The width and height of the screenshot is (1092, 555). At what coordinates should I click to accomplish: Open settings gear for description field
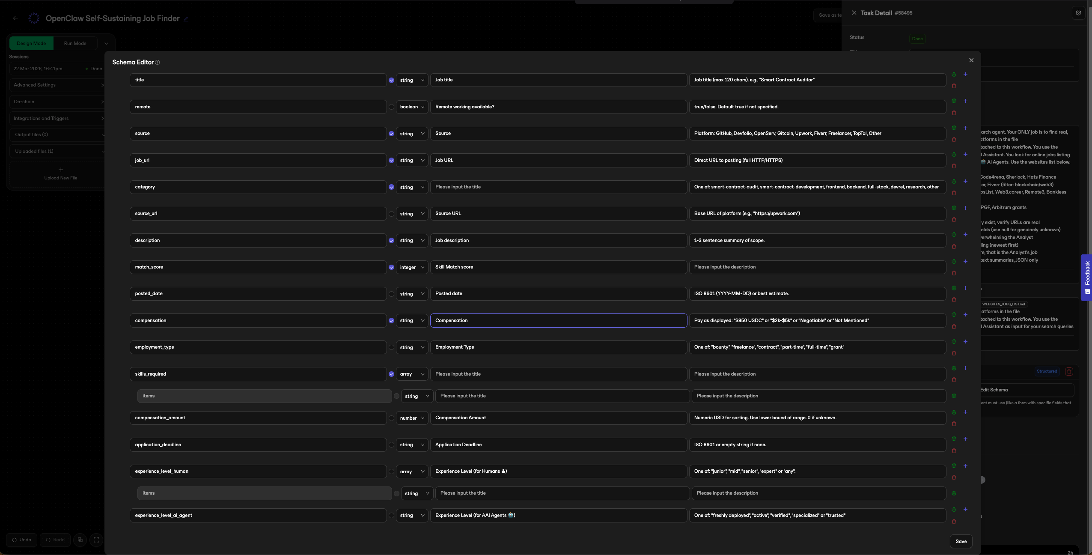click(954, 235)
